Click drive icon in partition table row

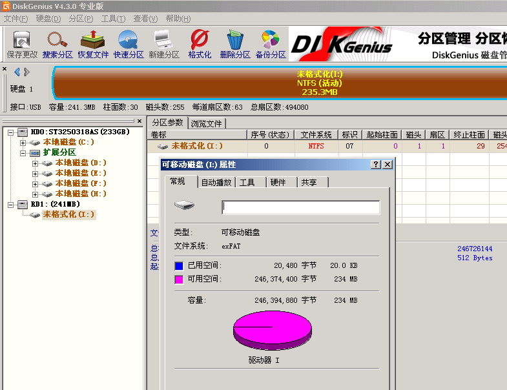click(163, 147)
